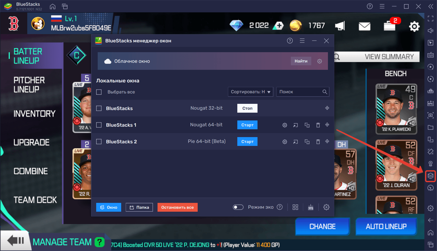This screenshot has height=251, width=437.
Task: Open the TEAM DECK menu
Action: click(x=35, y=200)
